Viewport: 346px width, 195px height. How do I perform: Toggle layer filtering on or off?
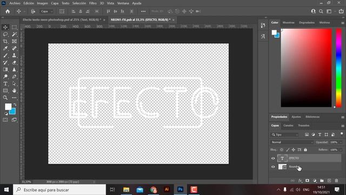tap(342, 134)
